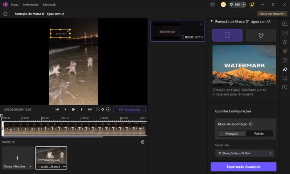Click the Exportação Avançada button
This screenshot has height=174, width=290.
click(243, 167)
